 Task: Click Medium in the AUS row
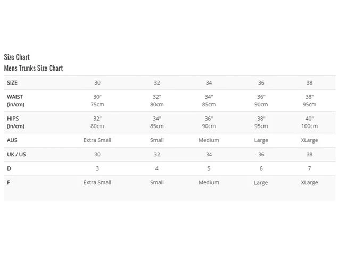pyautogui.click(x=209, y=140)
